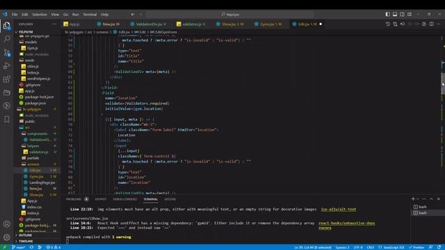This screenshot has height=250, width=445.
Task: Open the Explorer view in activity bar
Action: [x=6, y=26]
